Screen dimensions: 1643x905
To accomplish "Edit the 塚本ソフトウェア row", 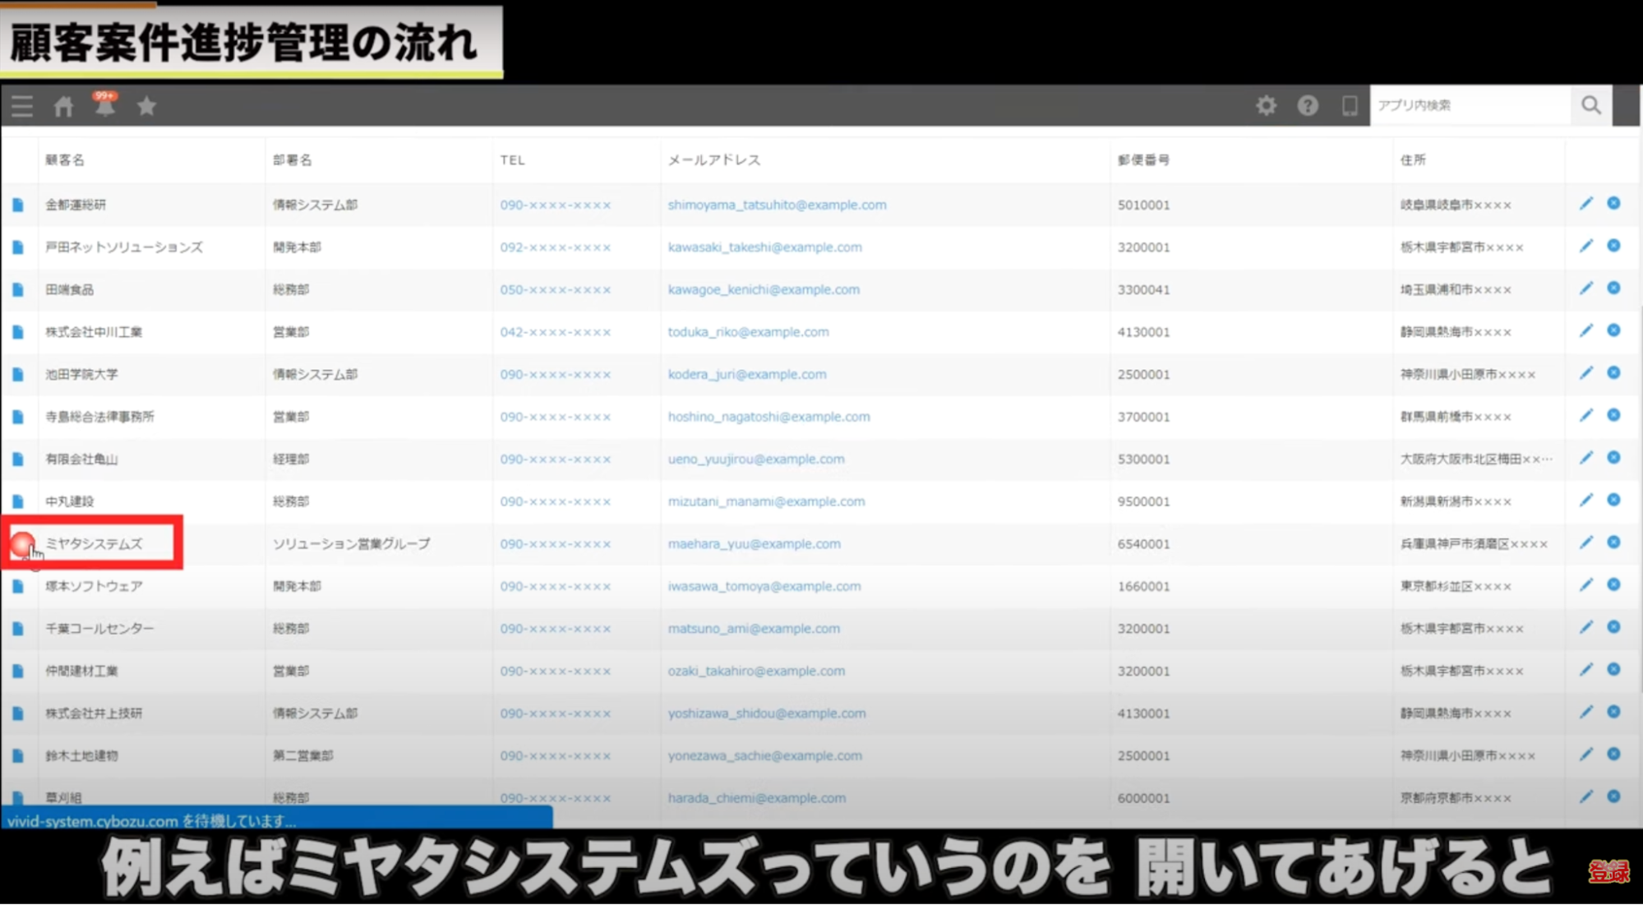I will [x=1585, y=585].
